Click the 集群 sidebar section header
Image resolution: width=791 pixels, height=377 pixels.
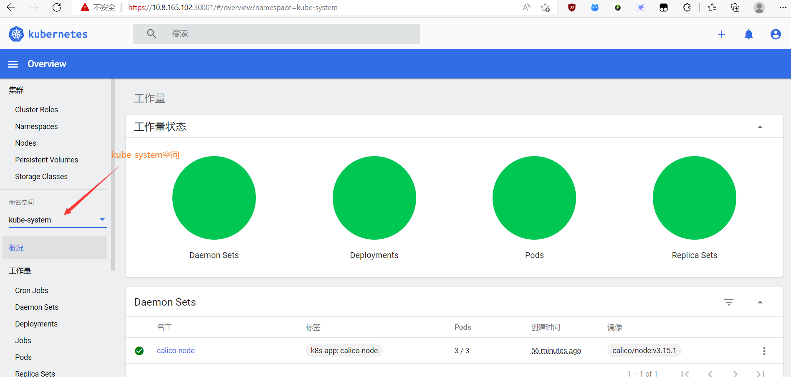tap(16, 90)
